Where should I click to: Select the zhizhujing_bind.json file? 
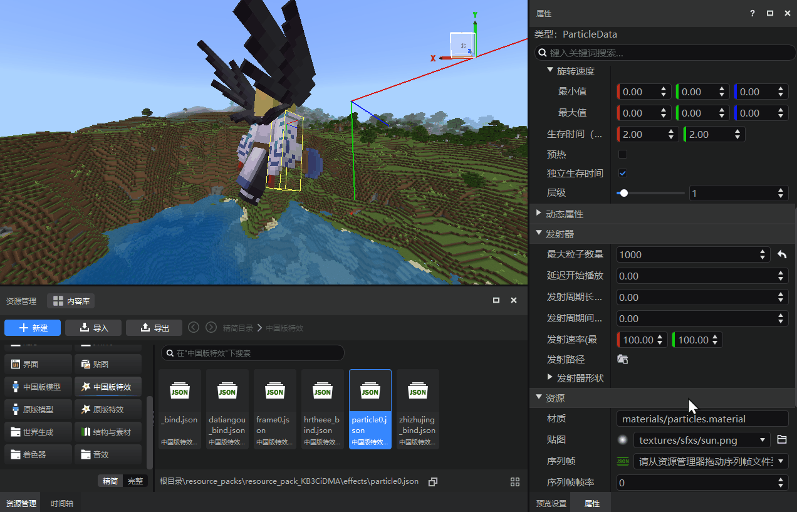click(418, 409)
